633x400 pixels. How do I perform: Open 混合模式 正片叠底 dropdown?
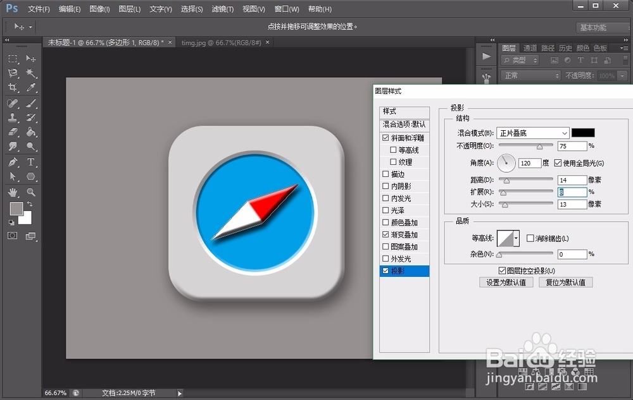[x=533, y=133]
